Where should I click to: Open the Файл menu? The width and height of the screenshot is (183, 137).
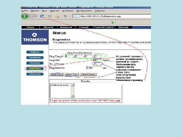point(24,11)
